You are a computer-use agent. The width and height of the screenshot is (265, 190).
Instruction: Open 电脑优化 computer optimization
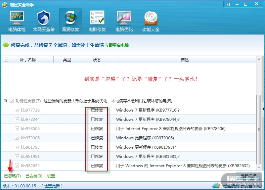tap(124, 21)
